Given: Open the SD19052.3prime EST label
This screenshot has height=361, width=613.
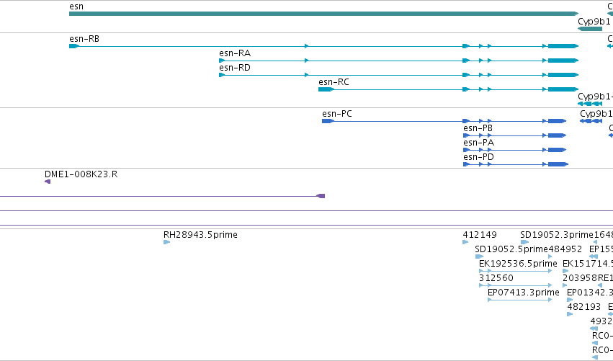Looking at the screenshot, I should click(557, 235).
